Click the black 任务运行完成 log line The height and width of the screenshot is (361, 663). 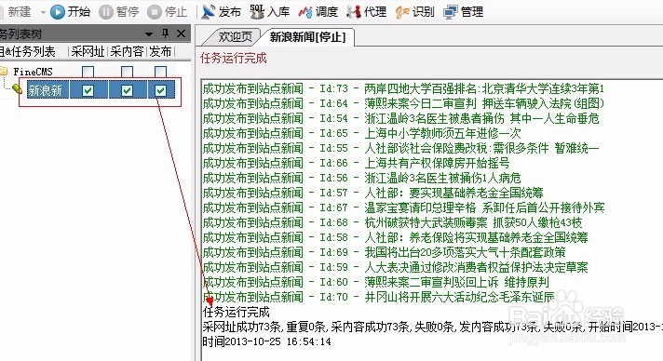click(237, 312)
